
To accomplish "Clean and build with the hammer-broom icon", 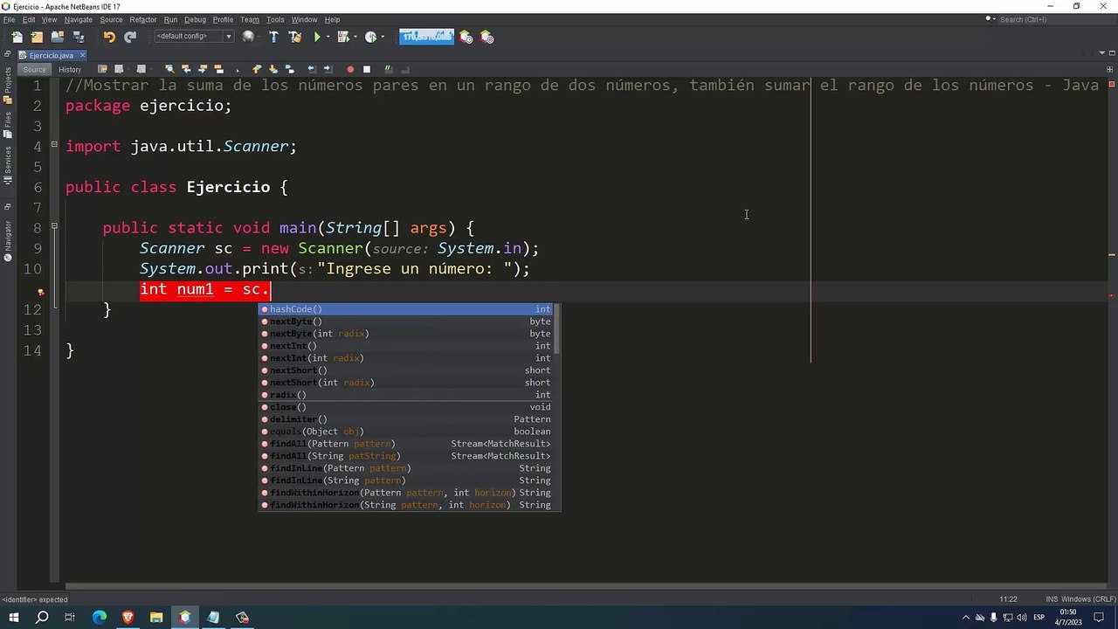I will coord(295,37).
